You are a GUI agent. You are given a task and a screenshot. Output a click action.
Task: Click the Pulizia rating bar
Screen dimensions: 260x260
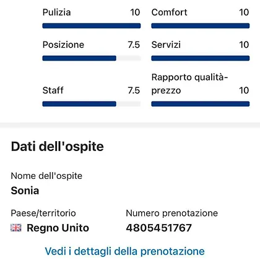coord(92,26)
